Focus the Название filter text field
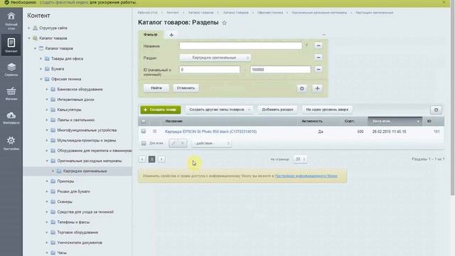The height and width of the screenshot is (256, 455). [x=240, y=46]
